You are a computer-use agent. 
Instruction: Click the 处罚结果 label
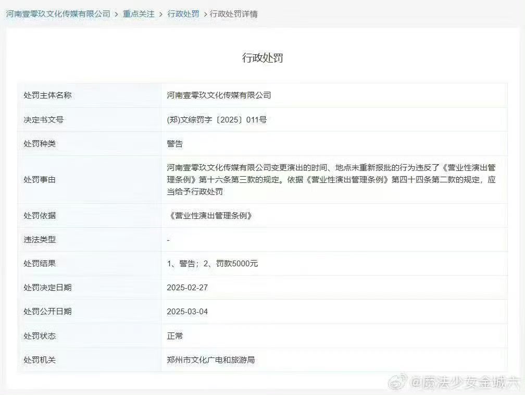pyautogui.click(x=40, y=263)
